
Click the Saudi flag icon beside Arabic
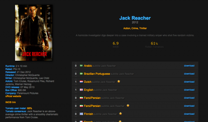[x=81, y=66]
